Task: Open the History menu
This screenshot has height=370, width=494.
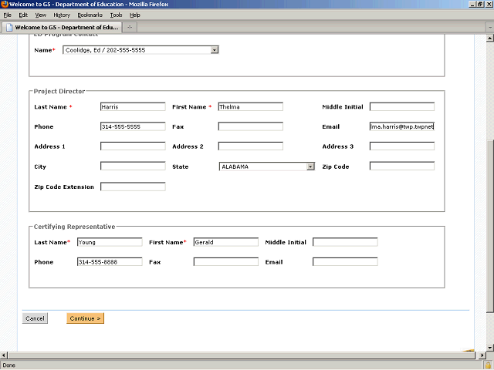Action: click(62, 15)
